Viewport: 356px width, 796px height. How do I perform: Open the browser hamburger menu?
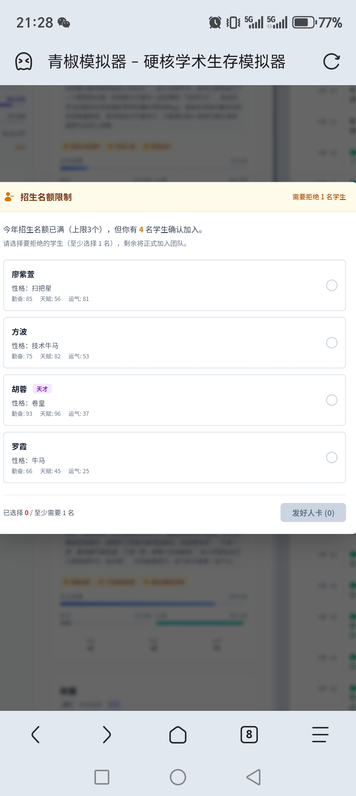320,735
